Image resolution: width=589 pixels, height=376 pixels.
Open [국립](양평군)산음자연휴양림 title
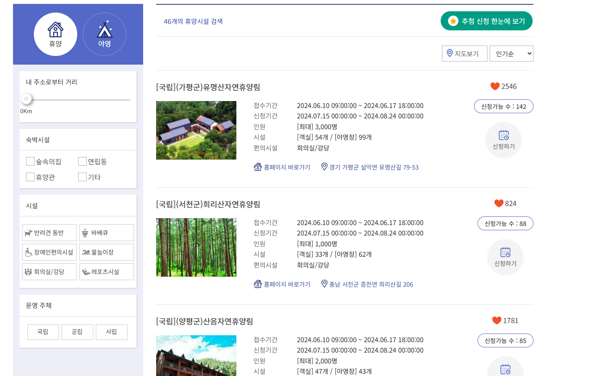(205, 321)
